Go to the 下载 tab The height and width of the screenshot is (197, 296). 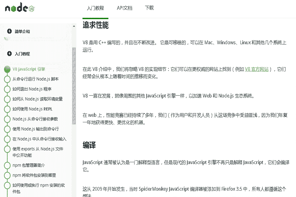[x=149, y=8]
